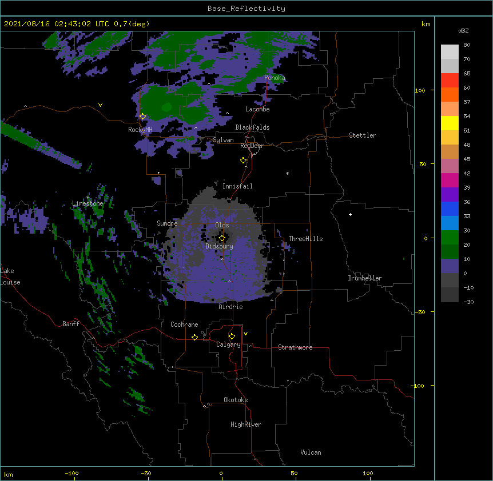This screenshot has width=493, height=481.
Task: Select the white plus marker north of Drumheller
Action: click(350, 214)
